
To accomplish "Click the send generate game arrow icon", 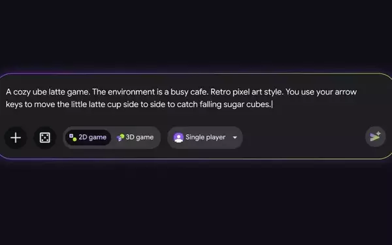I will 375,137.
